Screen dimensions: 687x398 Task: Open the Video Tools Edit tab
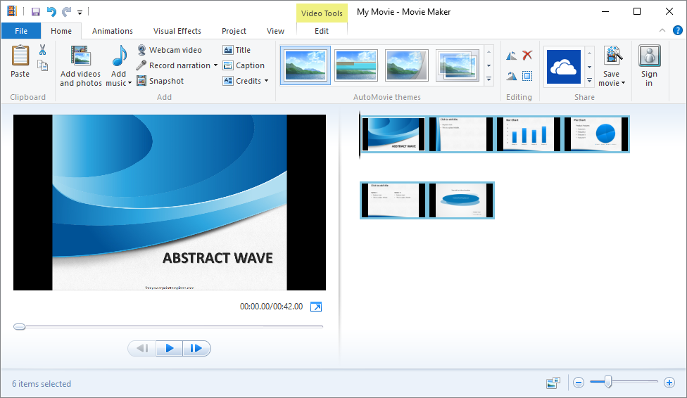(x=322, y=31)
